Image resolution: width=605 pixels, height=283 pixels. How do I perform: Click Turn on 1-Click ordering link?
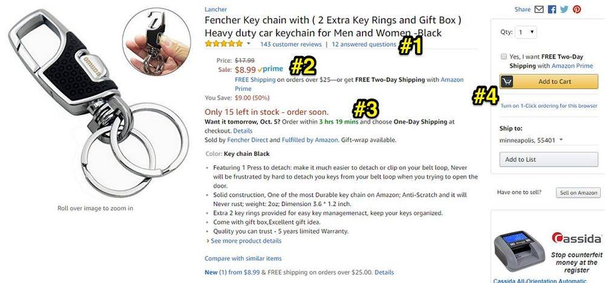pos(549,106)
